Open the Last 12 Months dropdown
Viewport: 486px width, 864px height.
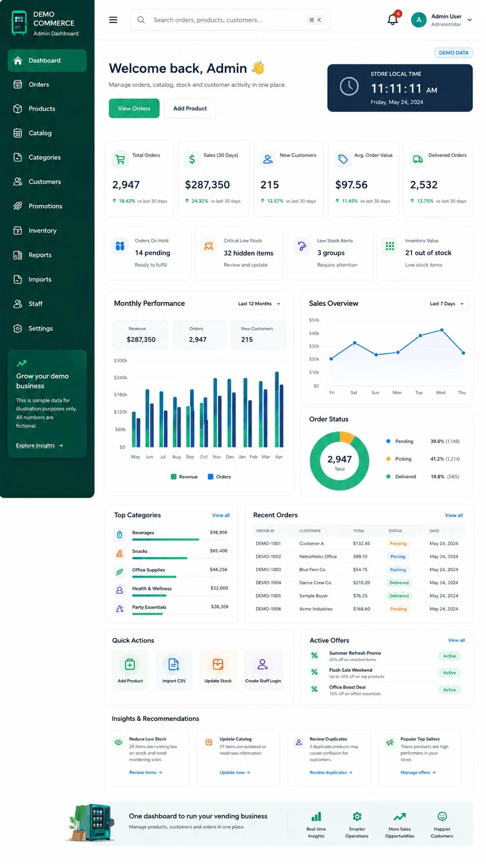click(x=259, y=304)
